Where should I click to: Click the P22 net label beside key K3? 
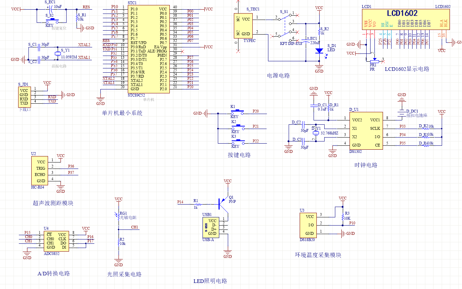(x=256, y=141)
